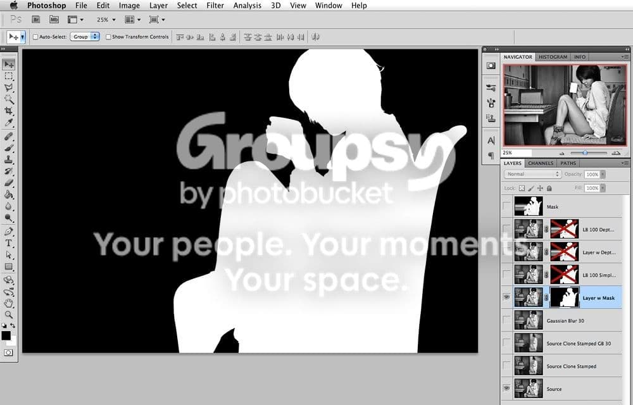Open the Opacity slider arrow
Screen dimensions: 633x405
(603, 174)
